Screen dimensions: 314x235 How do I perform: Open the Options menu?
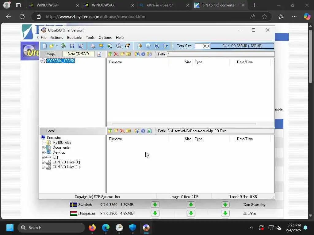[x=105, y=38]
